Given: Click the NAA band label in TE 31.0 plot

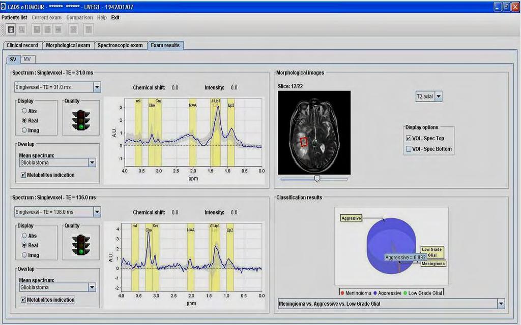Looking at the screenshot, I should (x=193, y=105).
